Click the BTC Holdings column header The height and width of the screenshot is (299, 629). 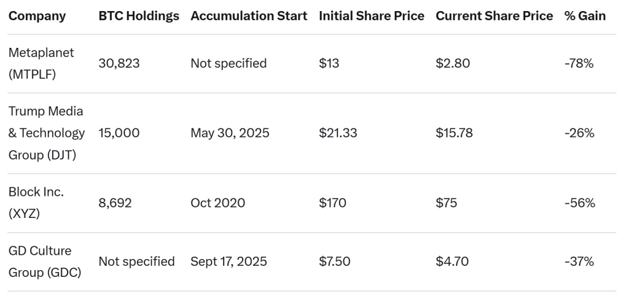point(139,16)
